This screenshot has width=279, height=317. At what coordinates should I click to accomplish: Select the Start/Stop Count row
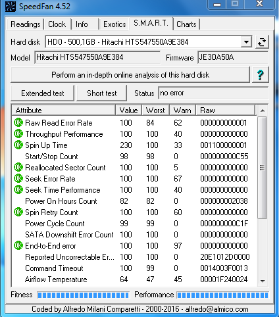click(x=134, y=157)
